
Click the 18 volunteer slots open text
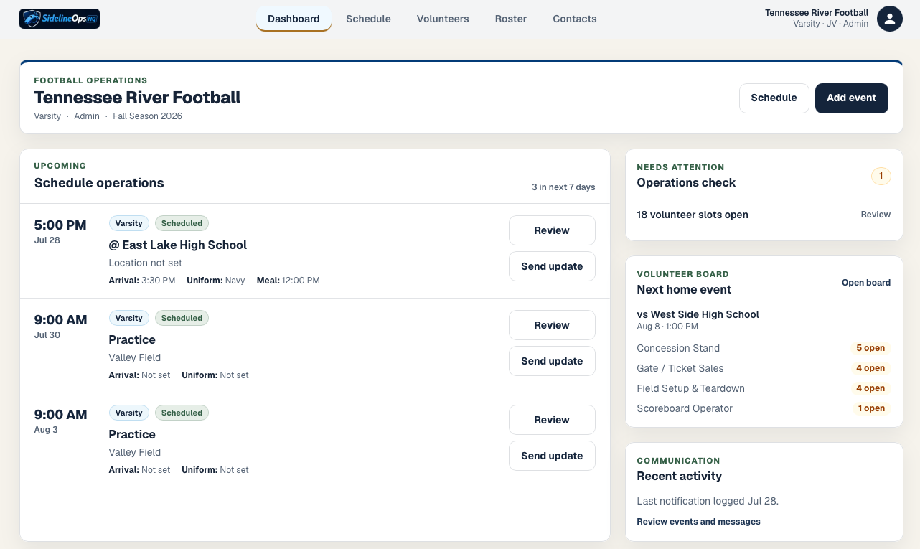click(693, 215)
